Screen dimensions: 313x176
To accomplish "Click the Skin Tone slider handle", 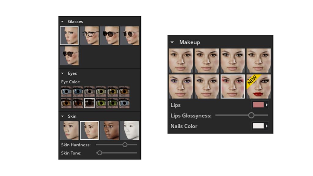I will 100,153.
